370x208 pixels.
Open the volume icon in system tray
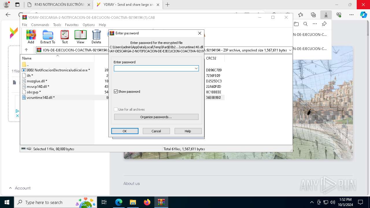332,202
